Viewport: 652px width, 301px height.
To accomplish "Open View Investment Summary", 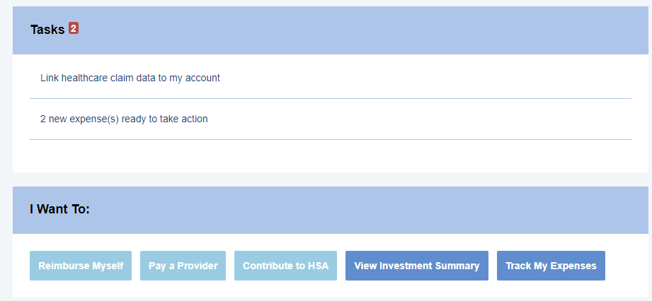I will pos(416,266).
